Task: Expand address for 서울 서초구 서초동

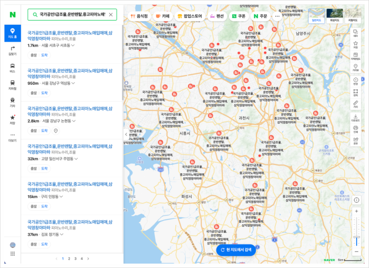Action: (73, 45)
